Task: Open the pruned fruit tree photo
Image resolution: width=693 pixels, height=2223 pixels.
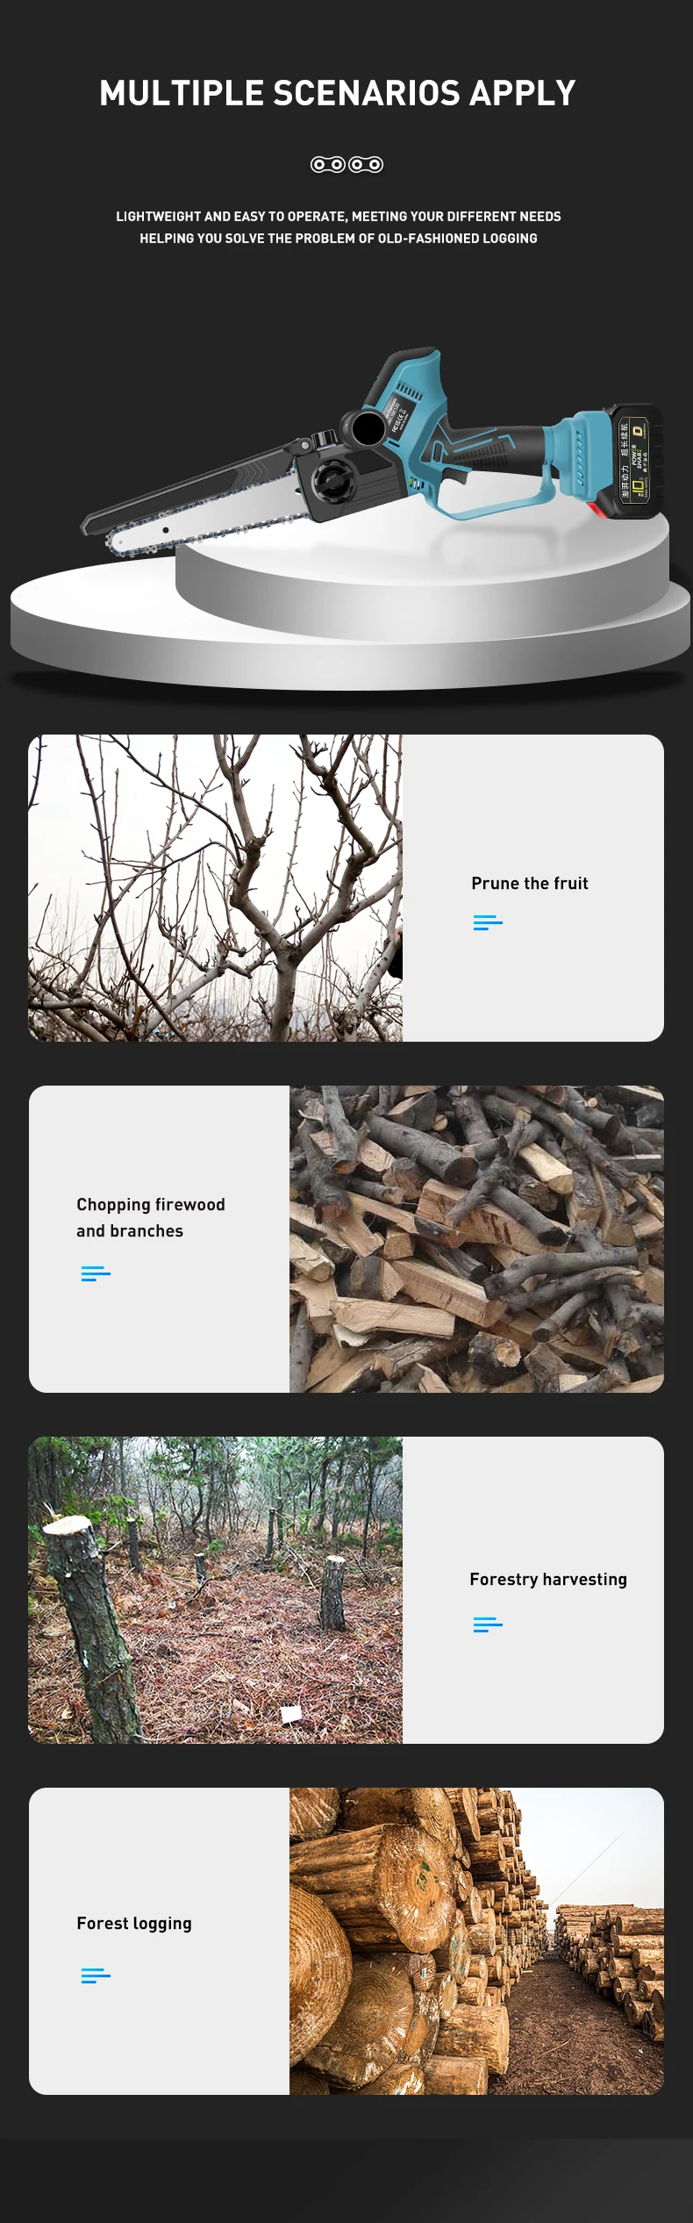Action: click(x=215, y=888)
